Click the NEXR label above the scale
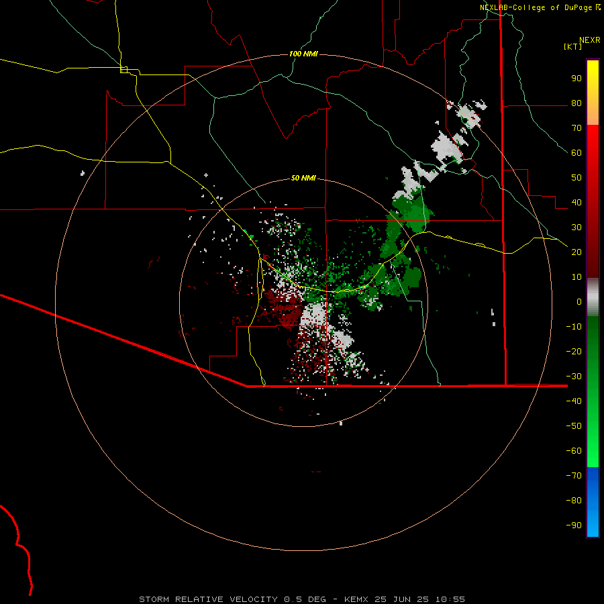 [x=590, y=40]
